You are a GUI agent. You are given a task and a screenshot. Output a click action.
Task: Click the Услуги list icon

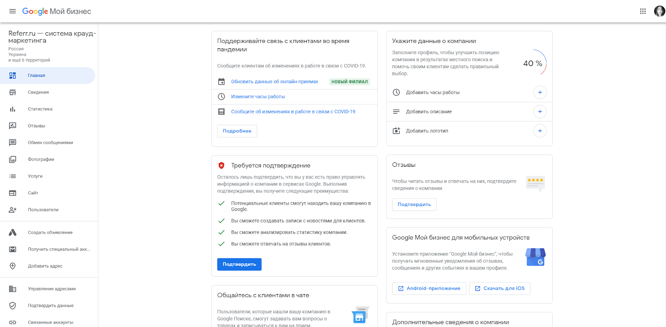click(12, 176)
